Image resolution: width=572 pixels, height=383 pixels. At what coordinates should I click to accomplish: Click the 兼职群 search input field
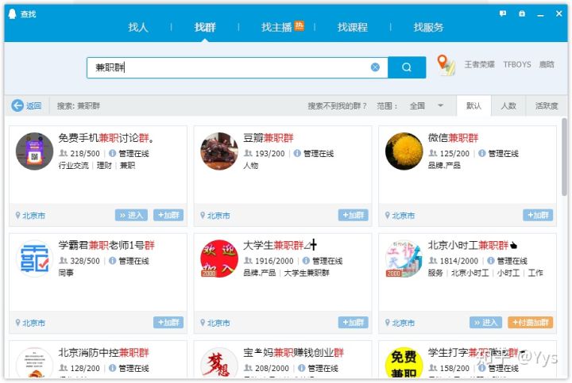point(237,67)
